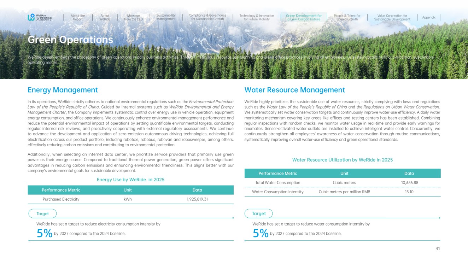Click the 5% figure for water intensity target

(x=261, y=233)
